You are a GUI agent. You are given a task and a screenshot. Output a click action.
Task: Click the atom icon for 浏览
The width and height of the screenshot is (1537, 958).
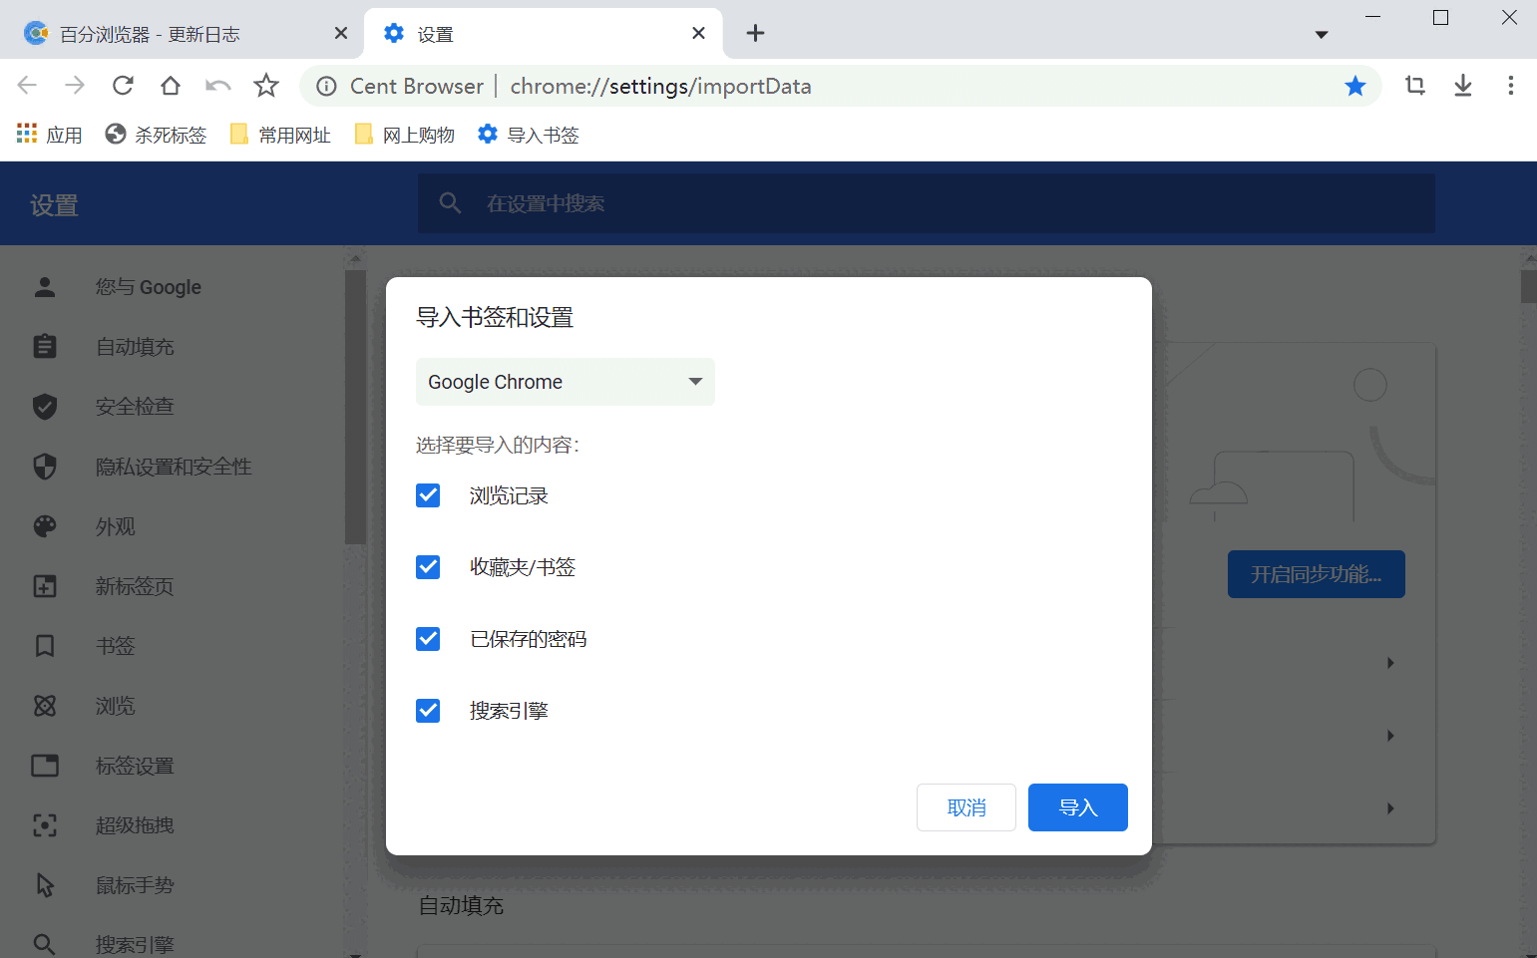click(45, 706)
